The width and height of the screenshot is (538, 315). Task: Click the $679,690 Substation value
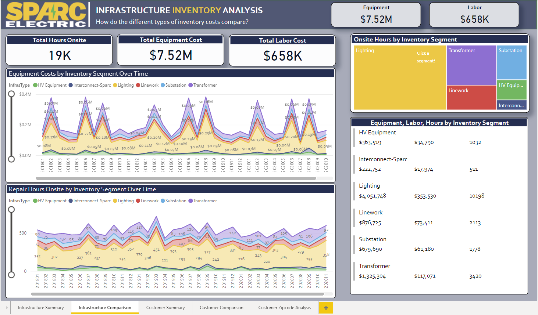pyautogui.click(x=370, y=249)
